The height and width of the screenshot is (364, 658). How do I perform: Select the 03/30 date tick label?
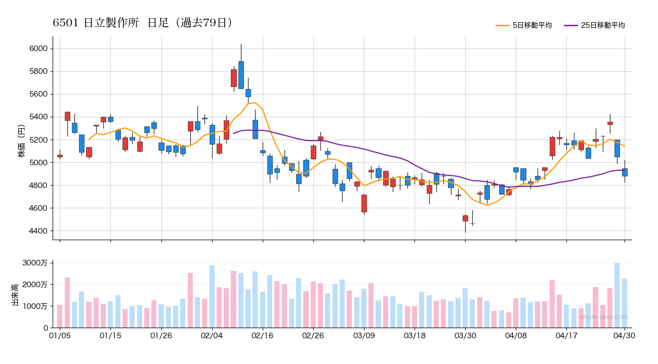click(465, 335)
